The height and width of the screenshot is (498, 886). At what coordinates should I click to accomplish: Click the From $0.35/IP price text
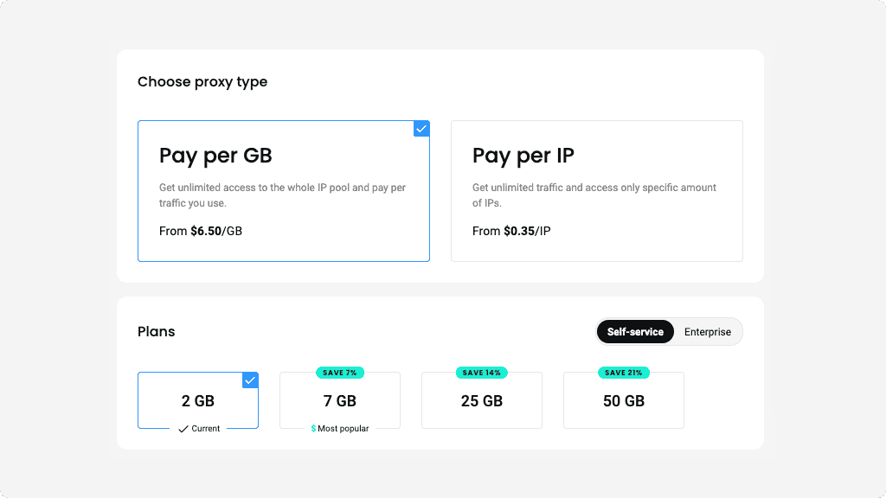(x=511, y=231)
